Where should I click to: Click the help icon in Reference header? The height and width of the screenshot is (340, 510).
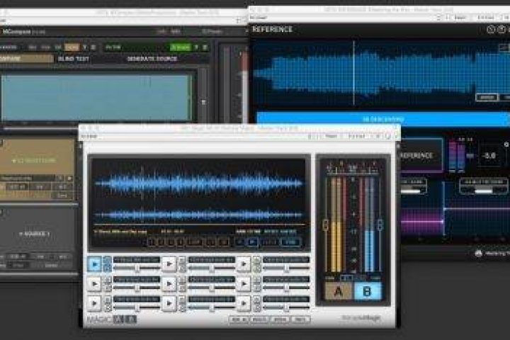[x=491, y=29]
